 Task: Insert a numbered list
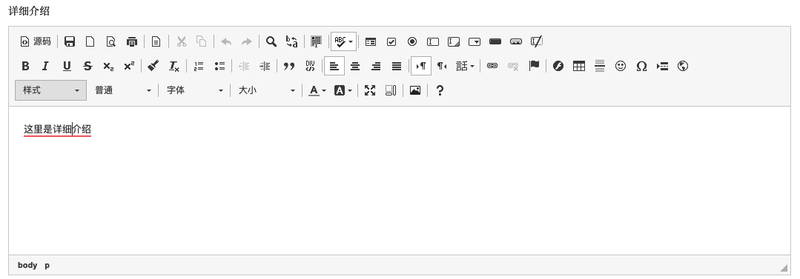(x=199, y=66)
